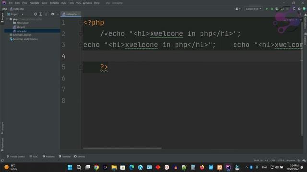Screen dimensions: 307x172
Task: Hide the Project panel with minus icon
Action: (x=58, y=14)
